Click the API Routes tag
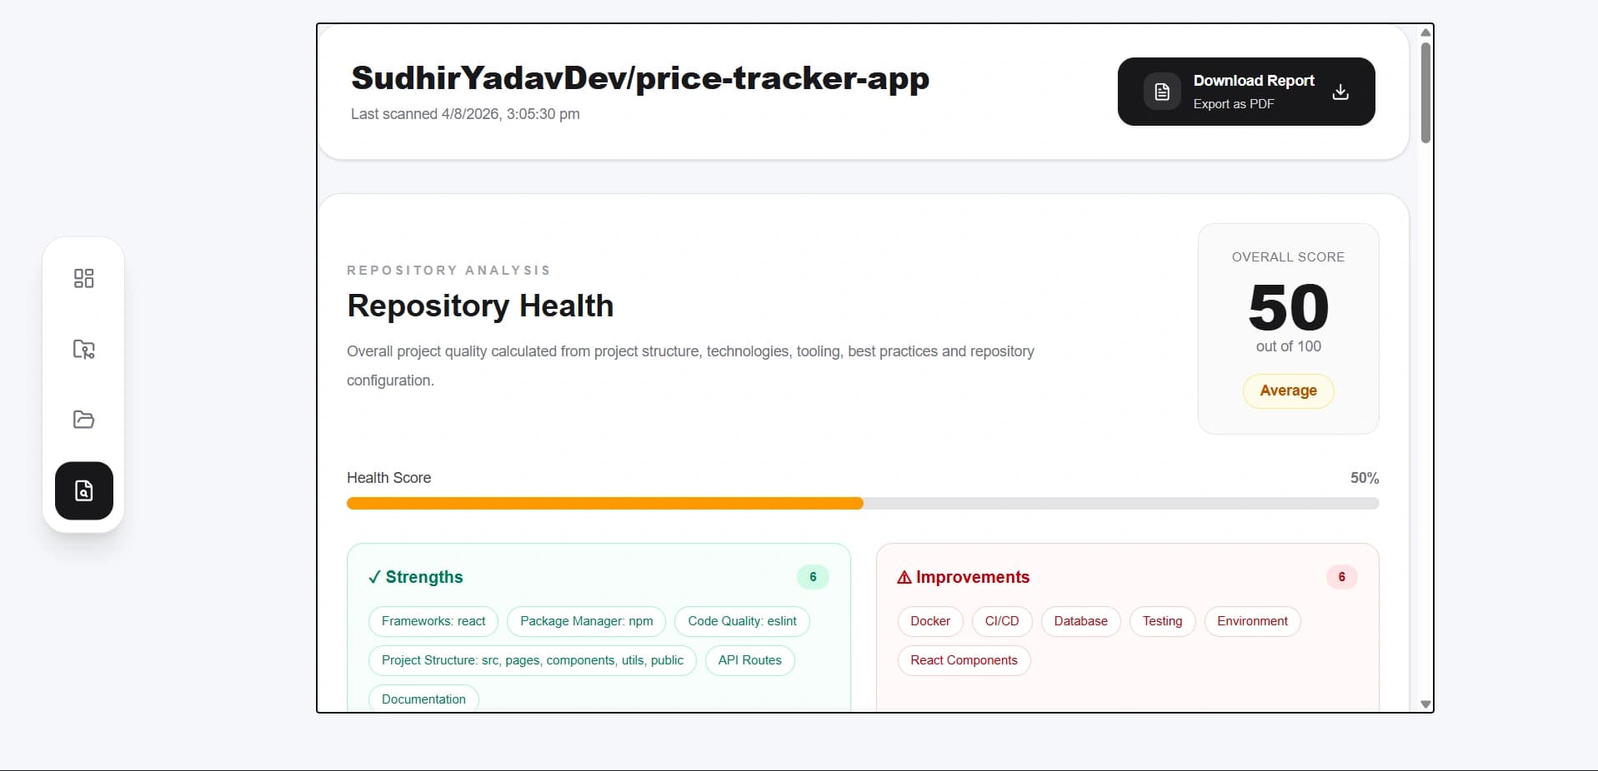This screenshot has width=1598, height=771. pos(749,660)
